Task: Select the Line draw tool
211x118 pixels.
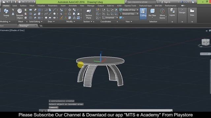Action: (x=50, y=14)
